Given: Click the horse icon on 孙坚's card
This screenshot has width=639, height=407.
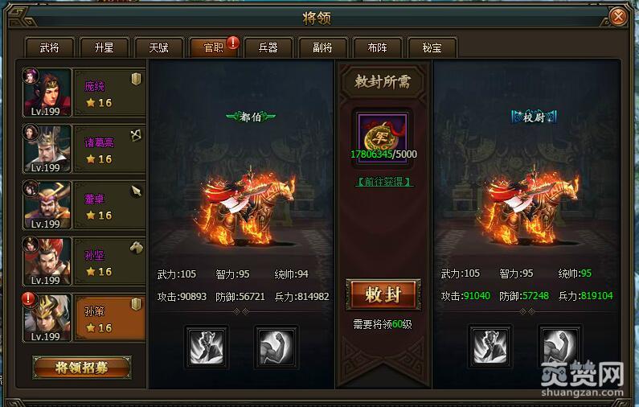Looking at the screenshot, I should pos(137,247).
